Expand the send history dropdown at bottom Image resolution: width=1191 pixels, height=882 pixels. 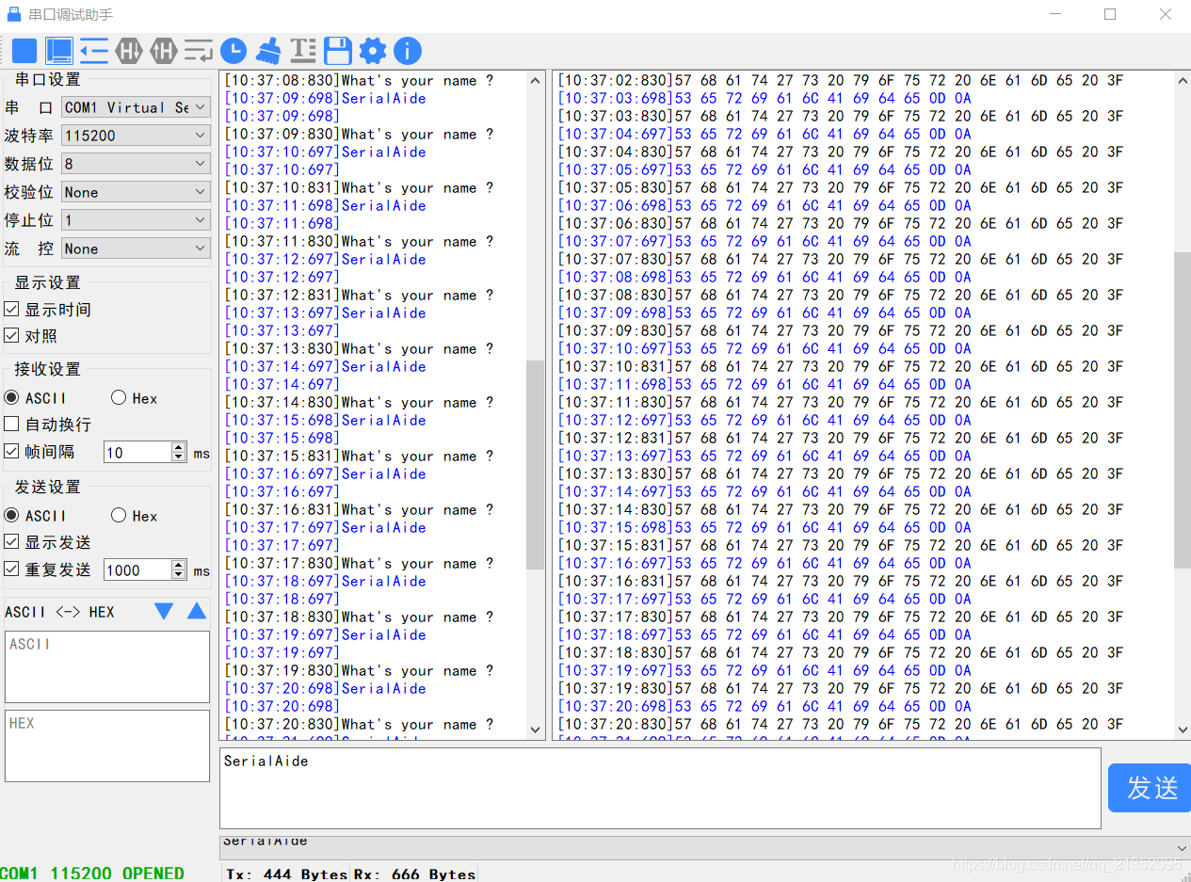click(1182, 848)
